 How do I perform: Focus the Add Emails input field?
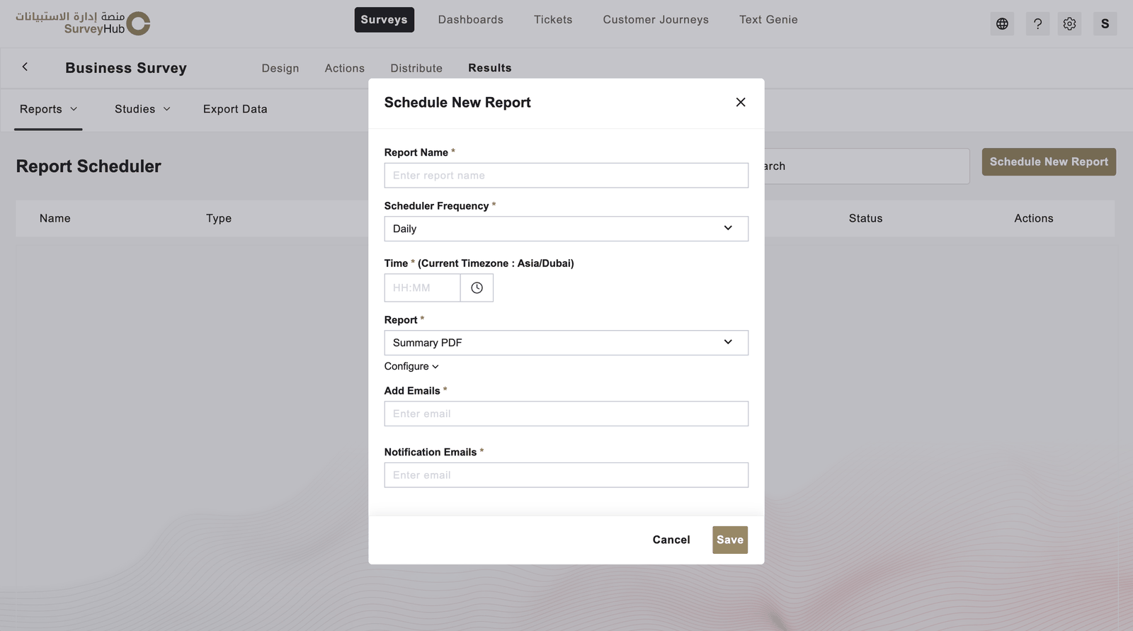pyautogui.click(x=566, y=414)
